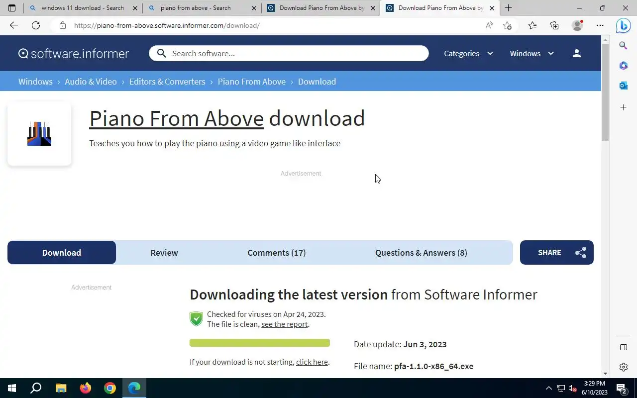Open Outlook in the Edge sidebar
Image resolution: width=637 pixels, height=398 pixels.
(x=623, y=86)
